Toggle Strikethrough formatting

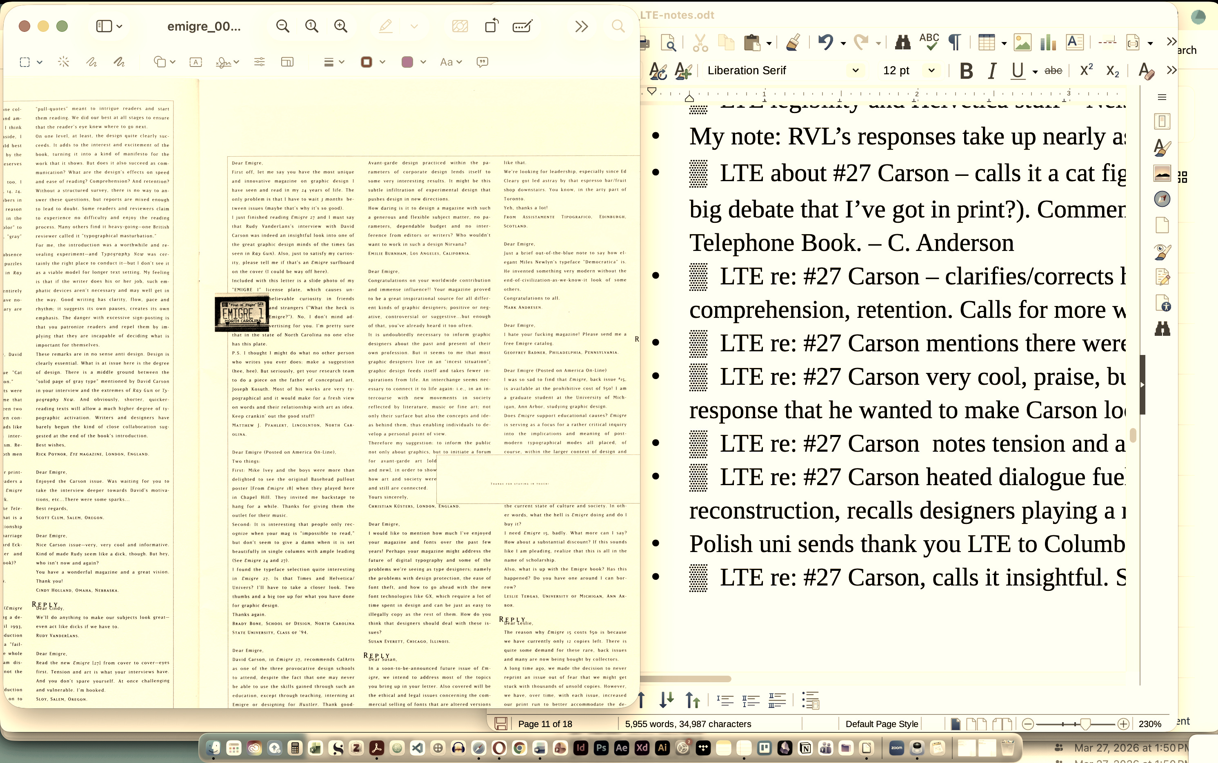[1053, 71]
